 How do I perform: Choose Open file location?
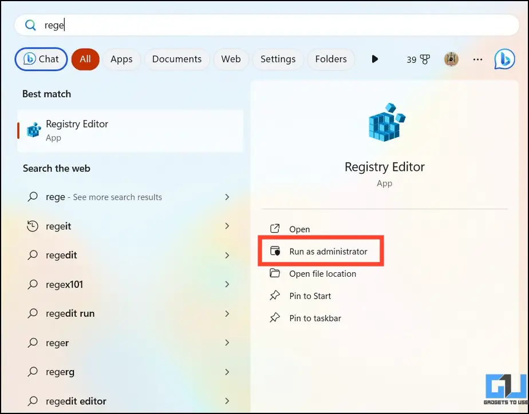click(322, 273)
